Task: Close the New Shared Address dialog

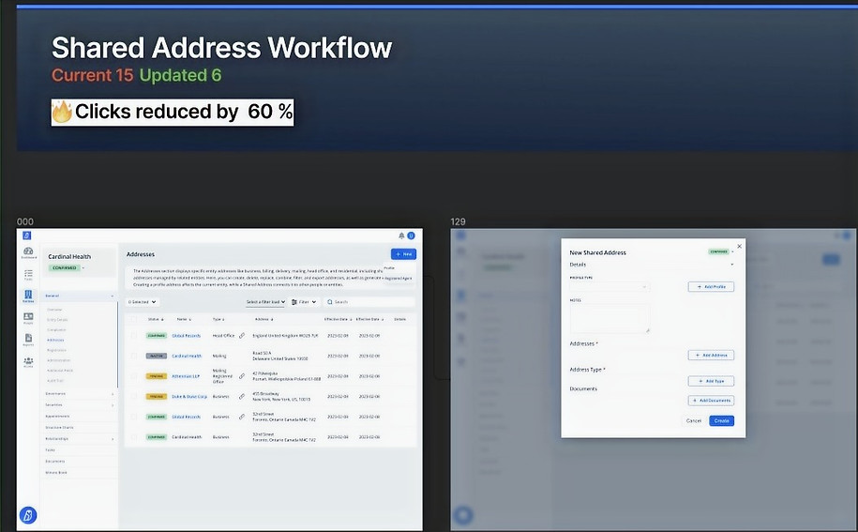Action: pos(739,246)
